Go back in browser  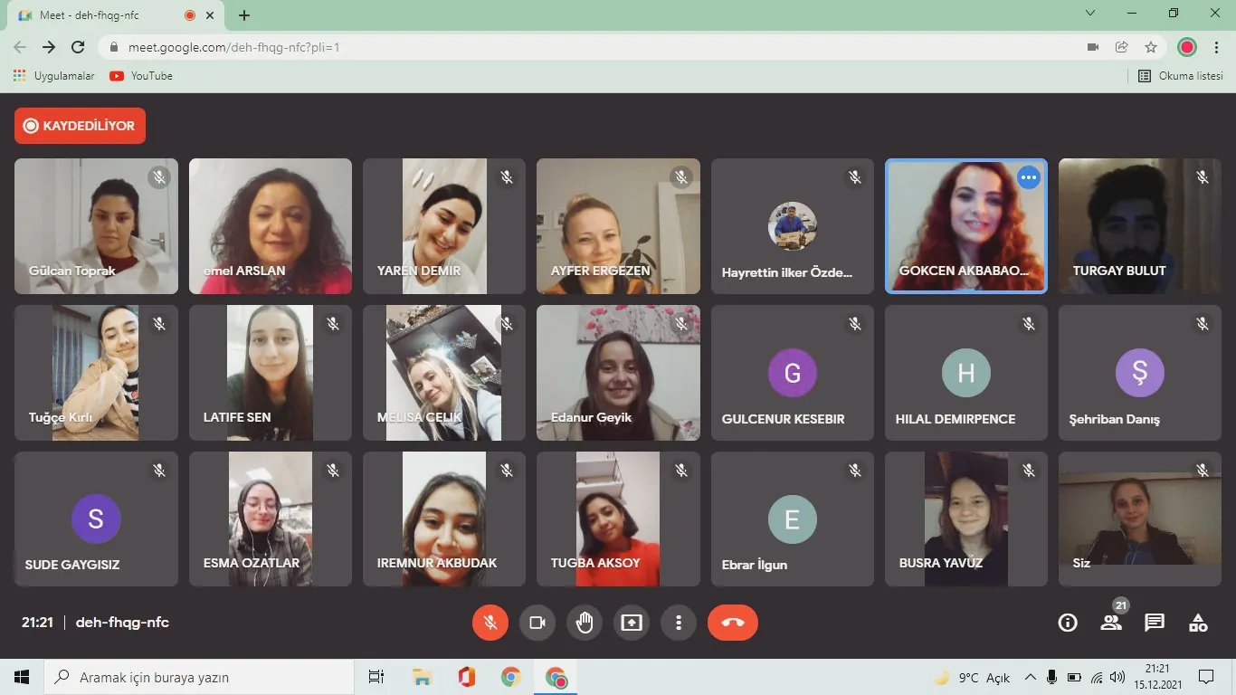tap(20, 47)
